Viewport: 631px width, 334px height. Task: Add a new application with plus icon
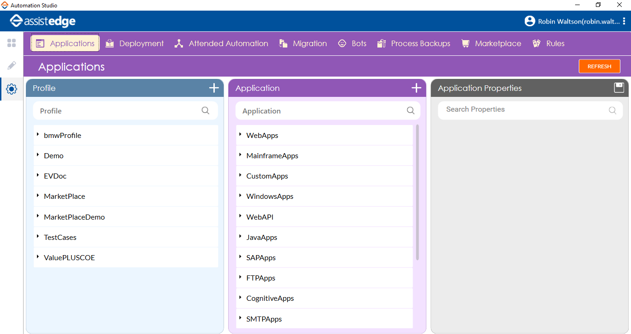pos(416,88)
